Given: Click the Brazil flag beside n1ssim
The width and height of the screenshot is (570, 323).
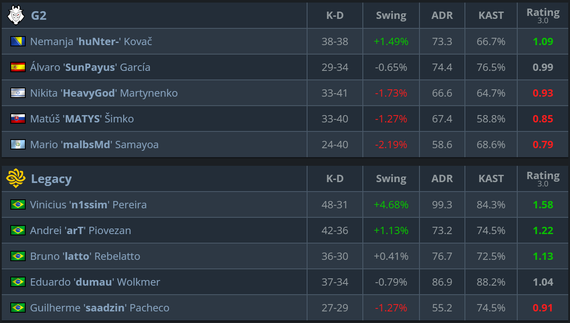Looking at the screenshot, I should (18, 204).
